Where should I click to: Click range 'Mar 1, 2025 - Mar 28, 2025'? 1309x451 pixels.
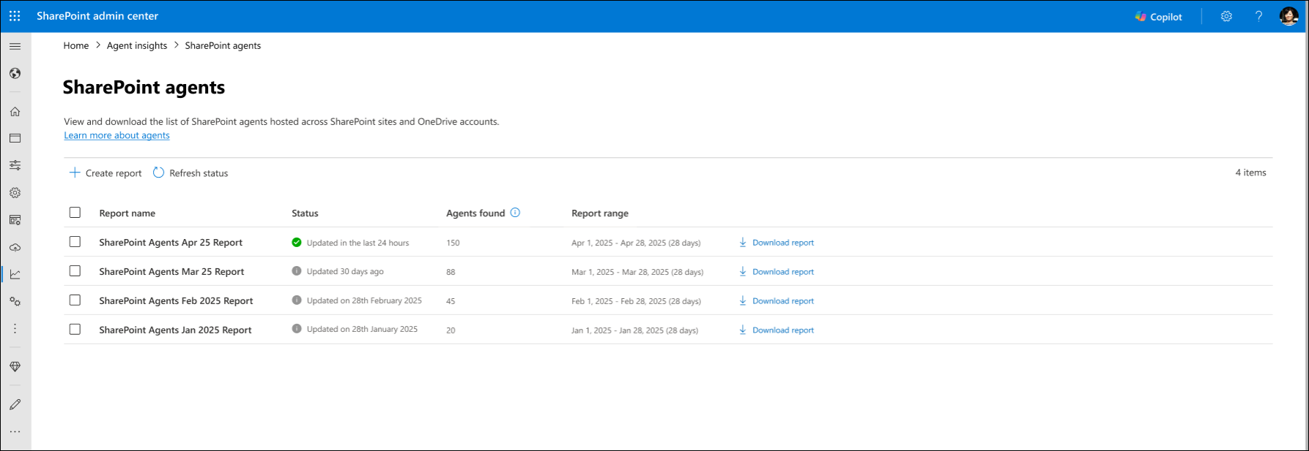[637, 272]
